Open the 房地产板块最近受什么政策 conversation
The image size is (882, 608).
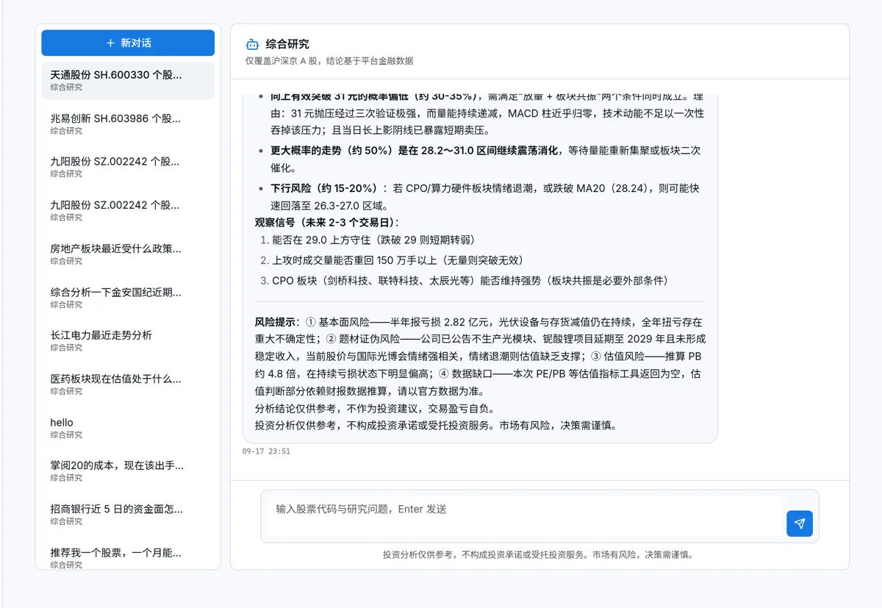pos(128,254)
